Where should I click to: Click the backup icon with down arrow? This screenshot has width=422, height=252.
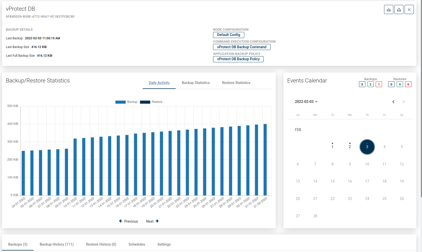(388, 10)
